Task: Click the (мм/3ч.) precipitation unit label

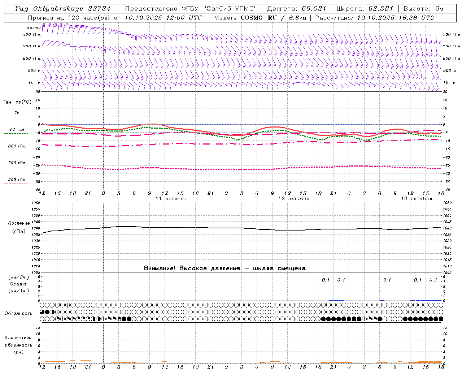Action: [x=19, y=277]
